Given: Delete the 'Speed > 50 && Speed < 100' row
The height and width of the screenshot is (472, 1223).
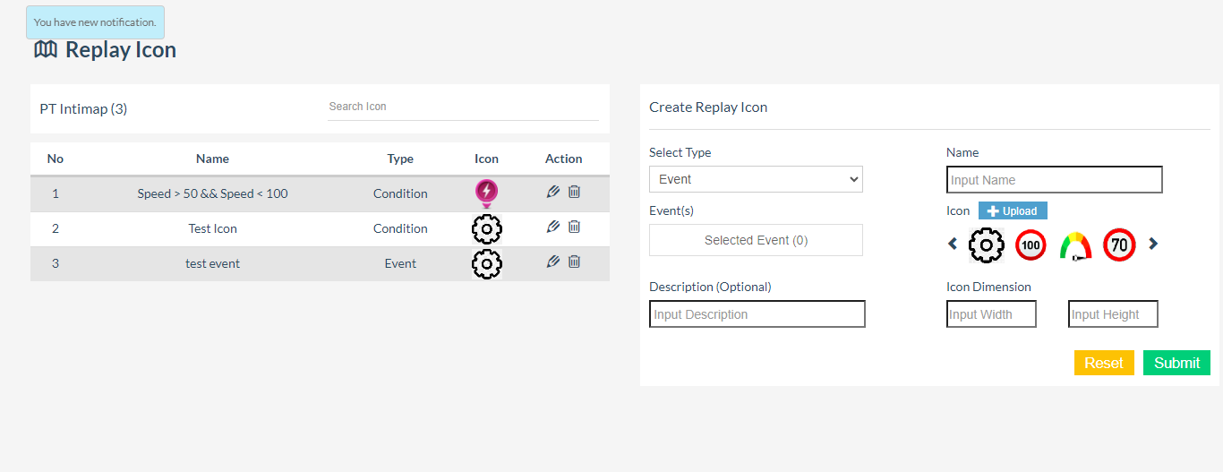Looking at the screenshot, I should tap(575, 192).
